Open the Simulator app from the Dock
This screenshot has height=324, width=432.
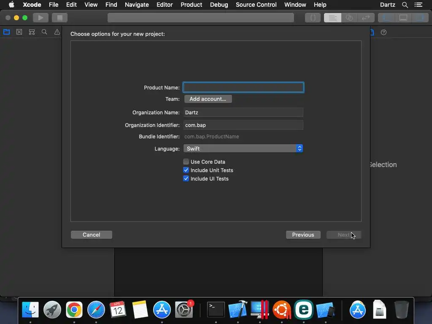(x=325, y=310)
